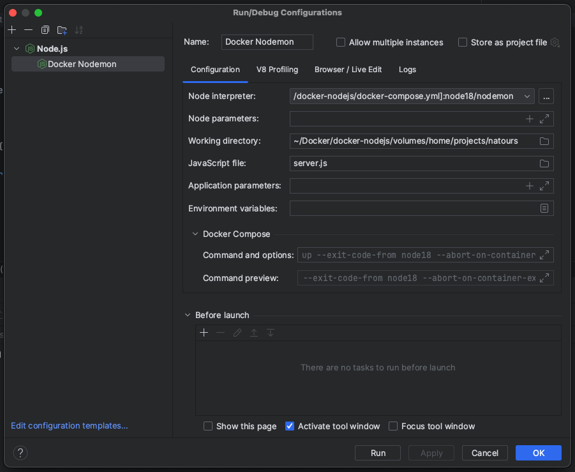Switch to the V8 Profiling tab

click(277, 70)
